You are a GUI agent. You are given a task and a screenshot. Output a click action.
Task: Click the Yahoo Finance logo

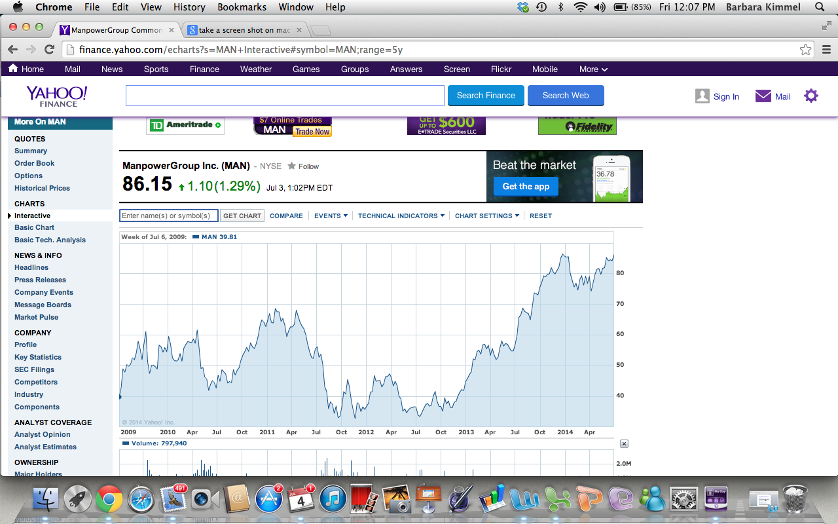(x=57, y=96)
